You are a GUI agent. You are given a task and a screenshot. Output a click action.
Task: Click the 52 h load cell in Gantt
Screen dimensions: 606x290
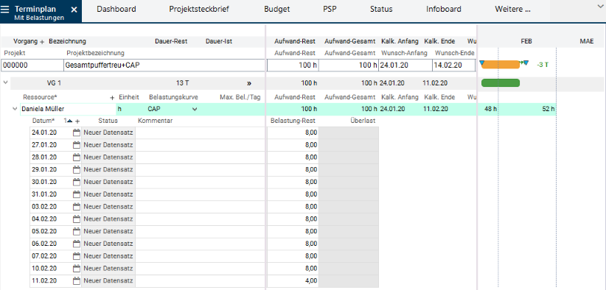[548, 109]
